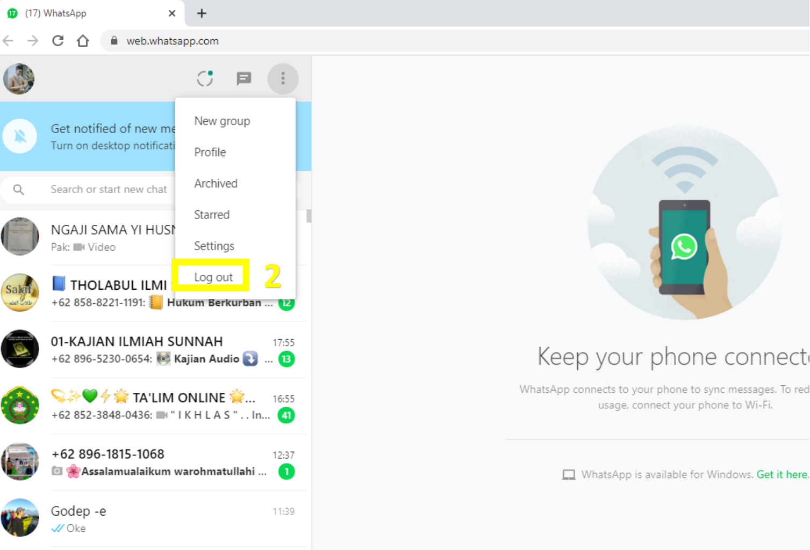Click the phone illustration with WhatsApp logo
This screenshot has width=810, height=550.
point(684,223)
